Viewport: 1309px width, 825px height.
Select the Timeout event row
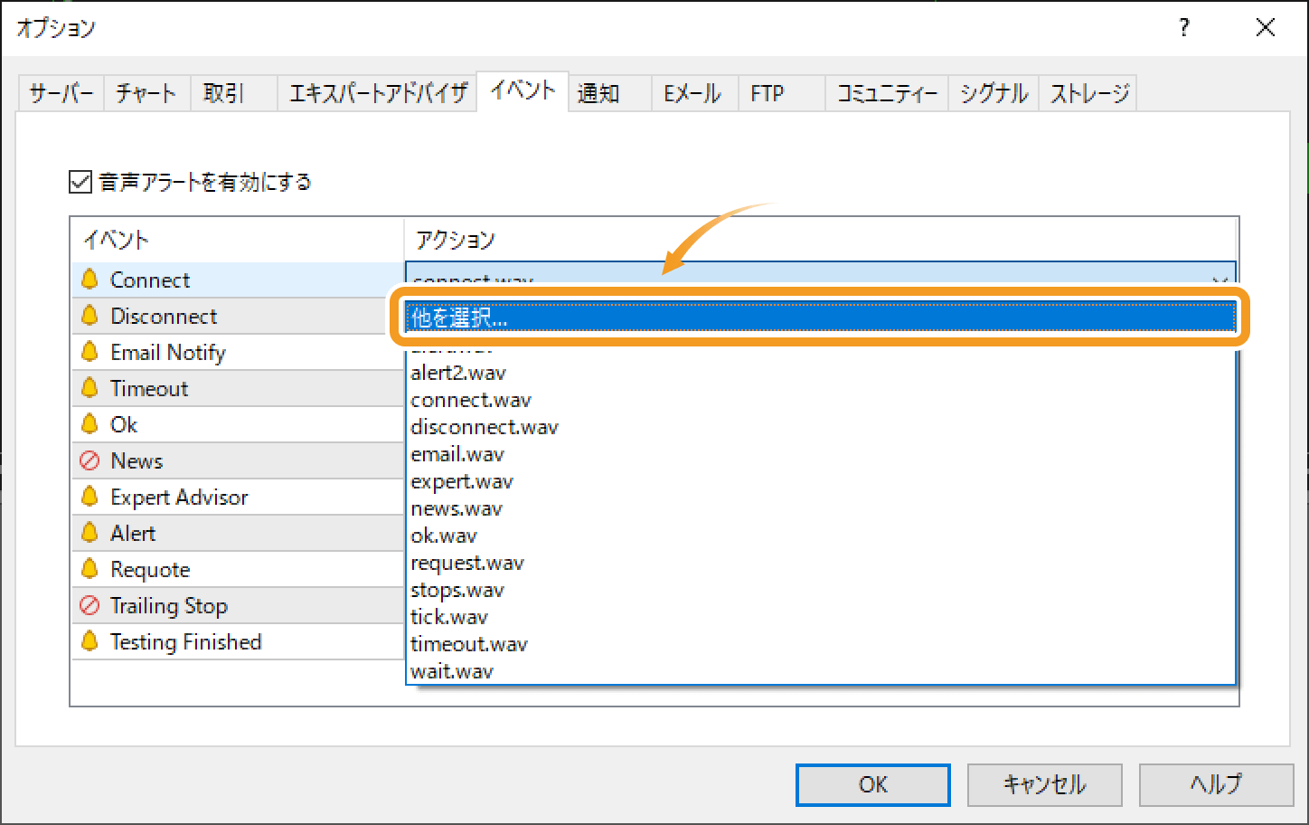[x=149, y=388]
